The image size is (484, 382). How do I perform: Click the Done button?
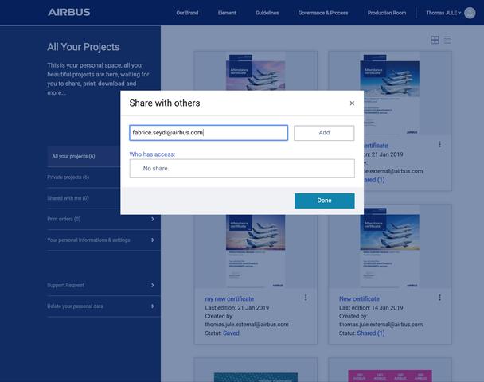[x=325, y=201]
